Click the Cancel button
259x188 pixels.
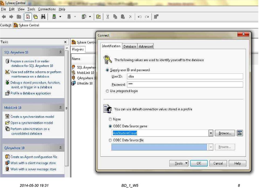pyautogui.click(x=218, y=163)
